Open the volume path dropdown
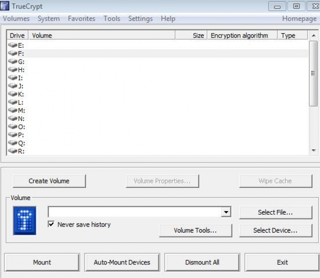The height and width of the screenshot is (278, 320). [226, 211]
